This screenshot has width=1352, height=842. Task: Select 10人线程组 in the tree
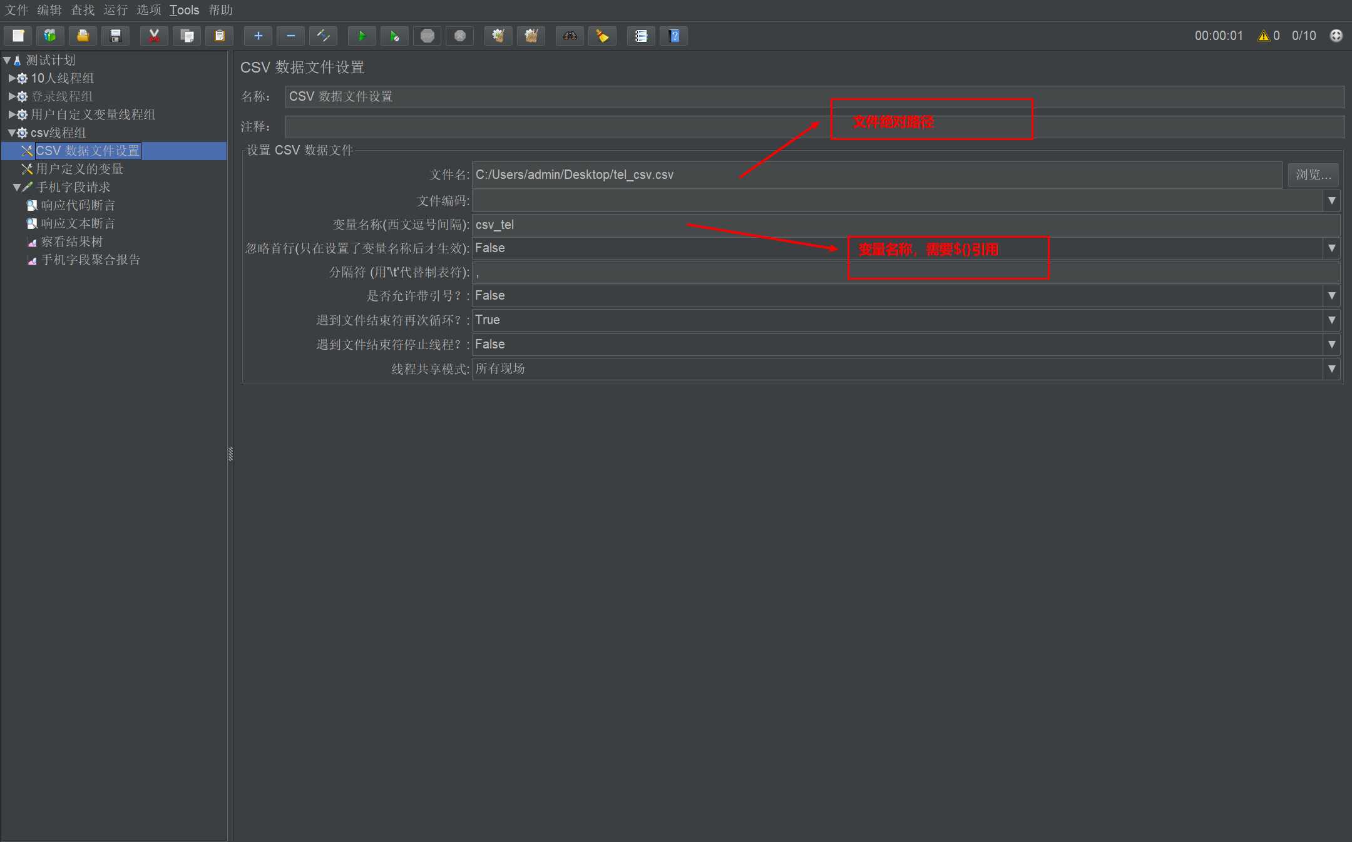63,78
